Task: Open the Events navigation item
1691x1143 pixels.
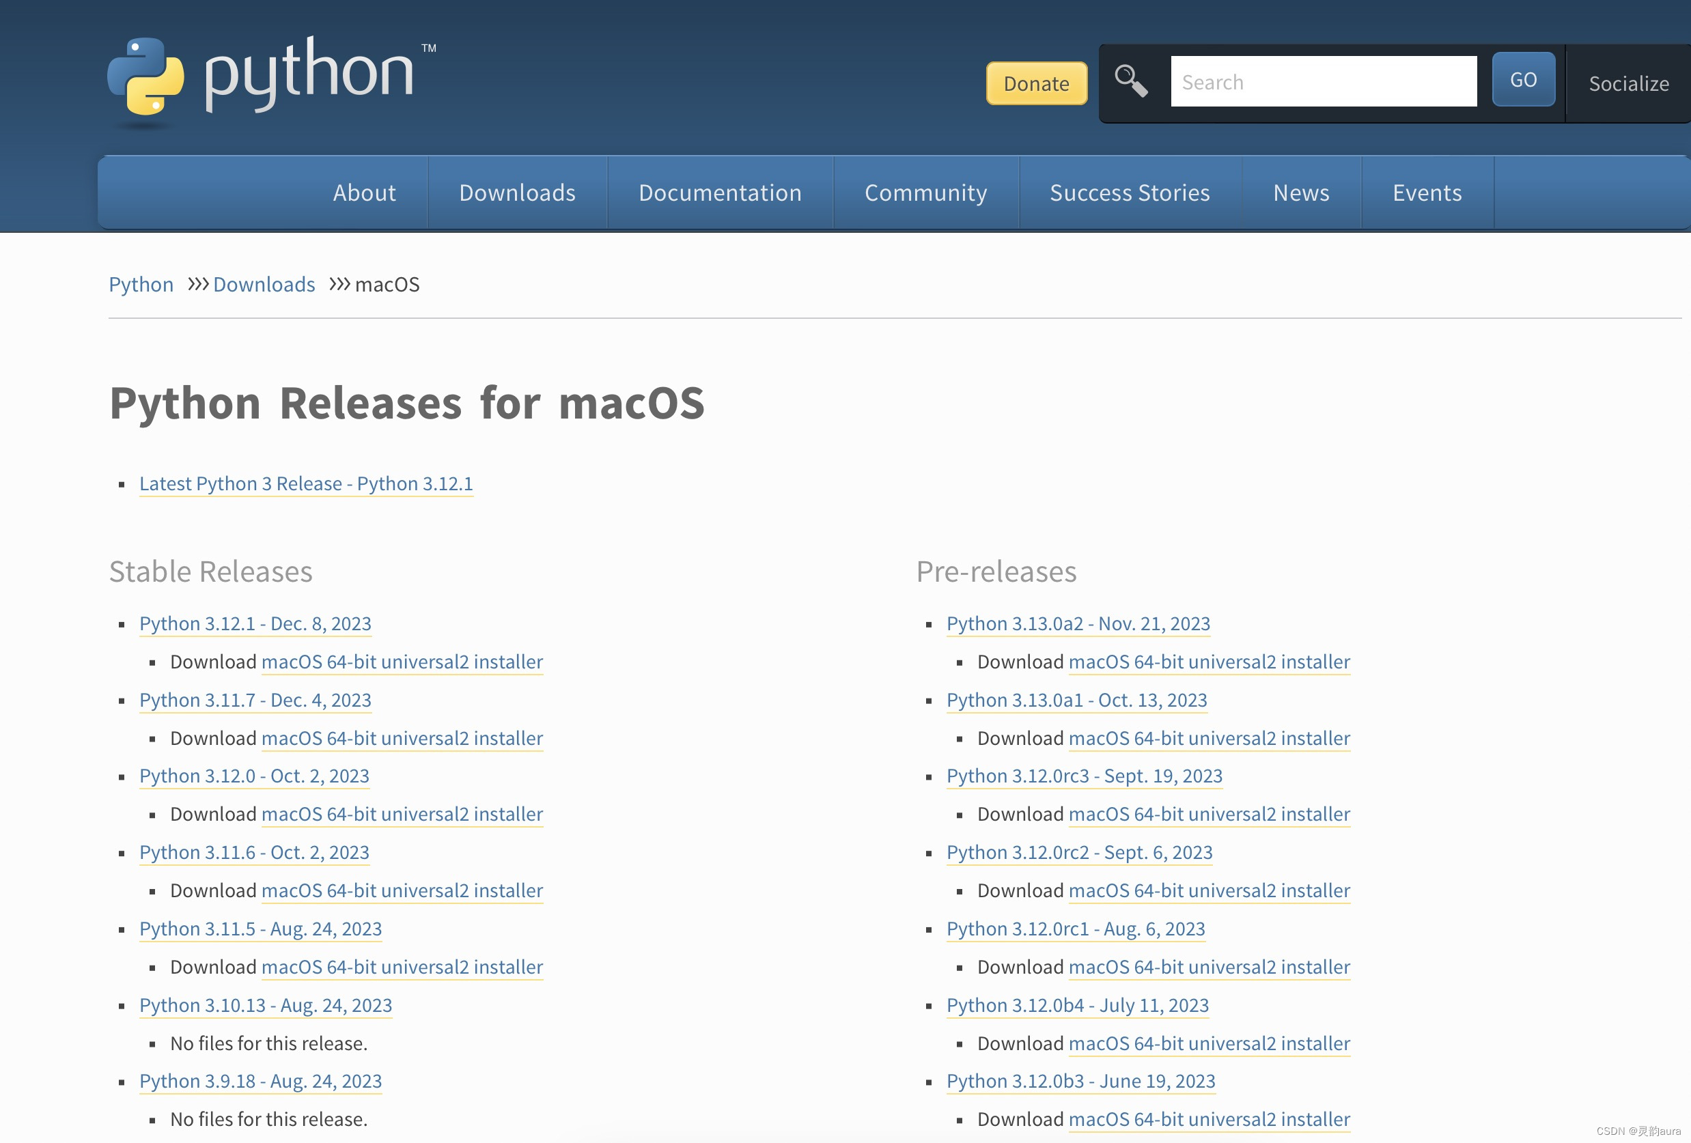Action: coord(1427,193)
